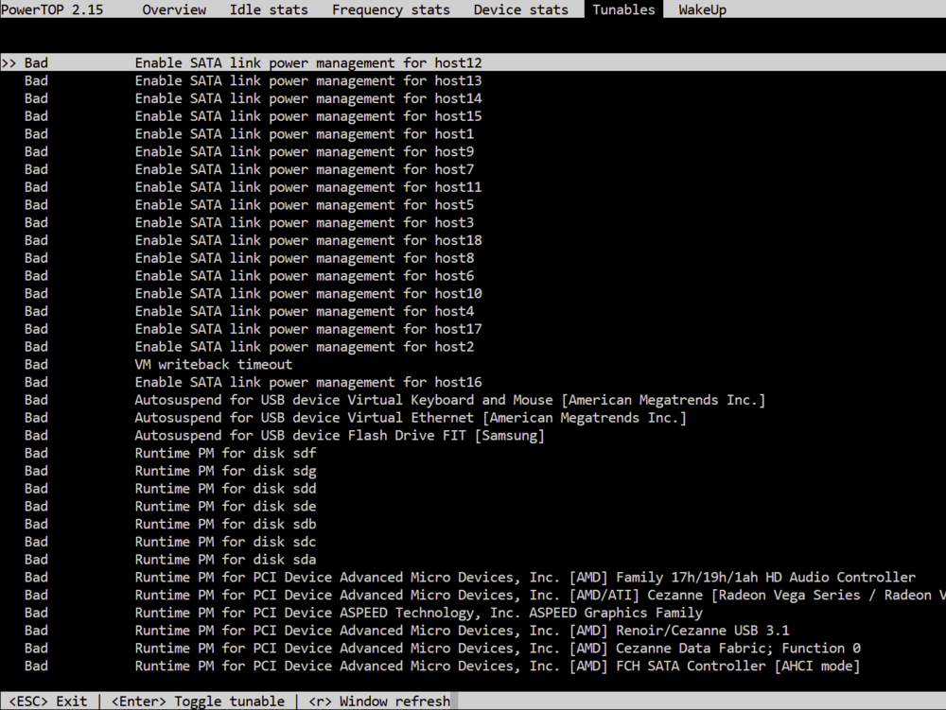Select the Tunables tab

pyautogui.click(x=623, y=9)
